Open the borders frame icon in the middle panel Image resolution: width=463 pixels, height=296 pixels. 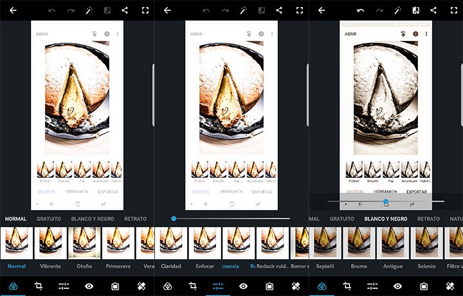pyautogui.click(x=269, y=286)
